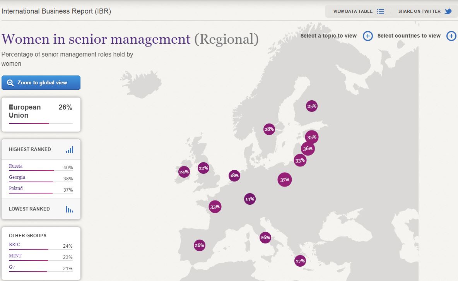Expand the Lowest Ranked section
The width and height of the screenshot is (458, 281).
[x=29, y=209]
